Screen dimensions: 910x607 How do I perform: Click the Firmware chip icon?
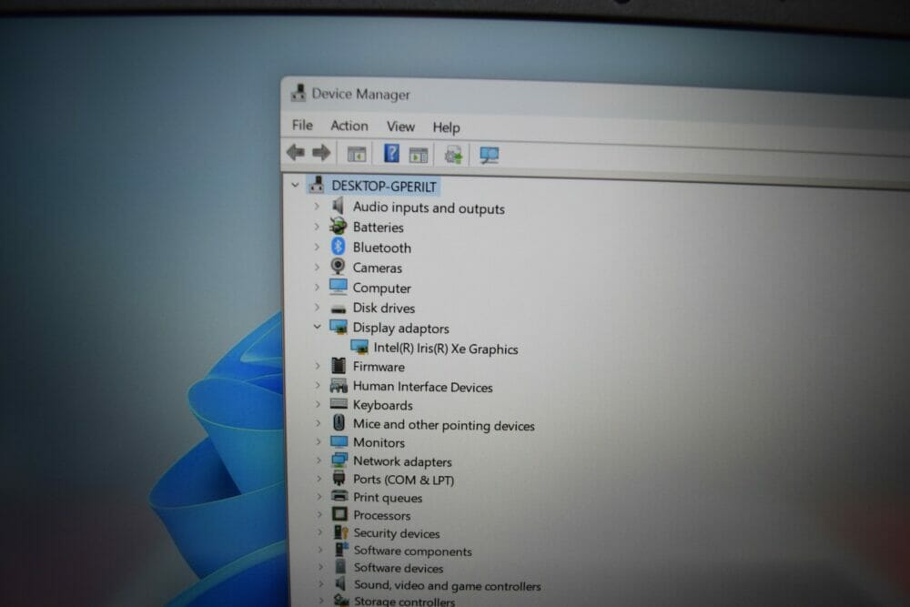[x=339, y=366]
